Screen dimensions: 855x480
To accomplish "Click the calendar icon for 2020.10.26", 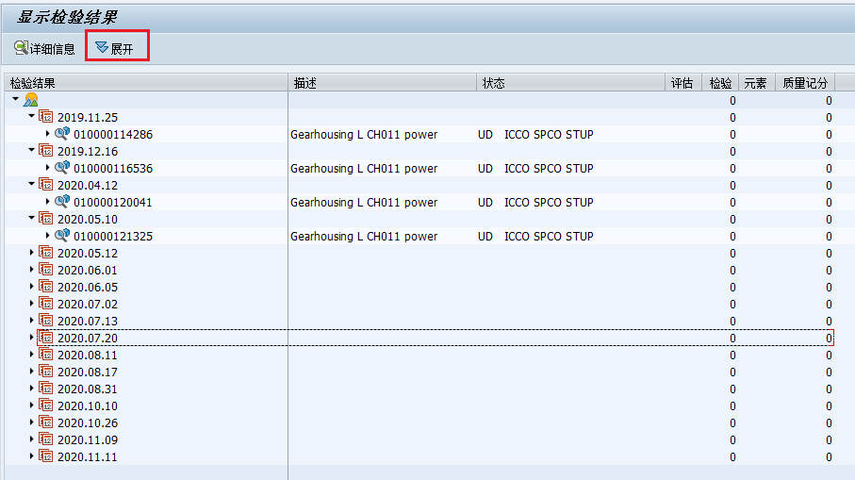I will [x=46, y=422].
